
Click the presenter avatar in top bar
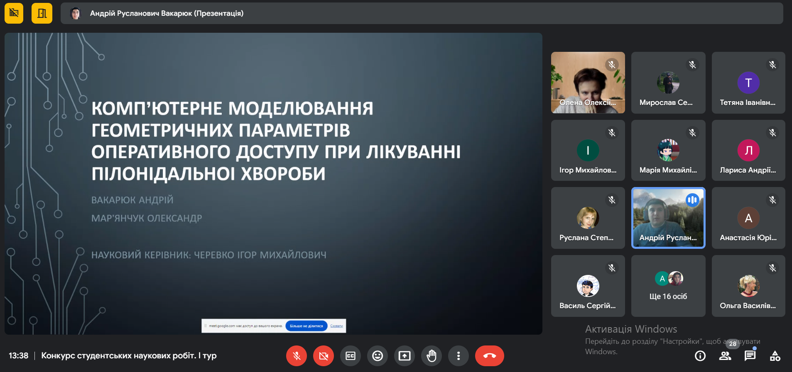tap(76, 13)
